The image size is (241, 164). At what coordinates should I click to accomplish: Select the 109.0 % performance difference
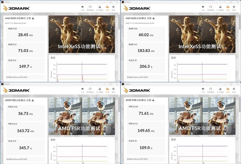tap(146, 148)
